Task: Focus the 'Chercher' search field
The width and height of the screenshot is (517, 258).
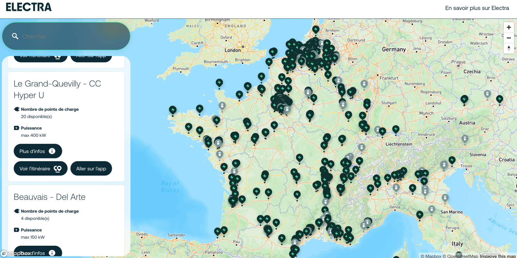Action: click(x=66, y=36)
